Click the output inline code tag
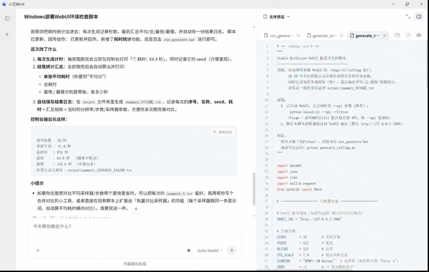The image size is (429, 272). click(89, 102)
